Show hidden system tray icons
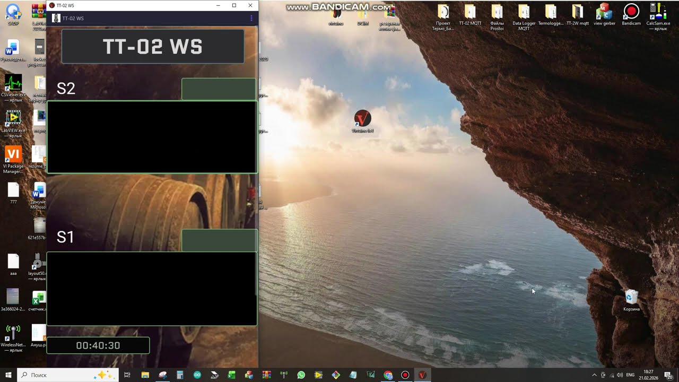Image resolution: width=679 pixels, height=382 pixels. pos(594,375)
